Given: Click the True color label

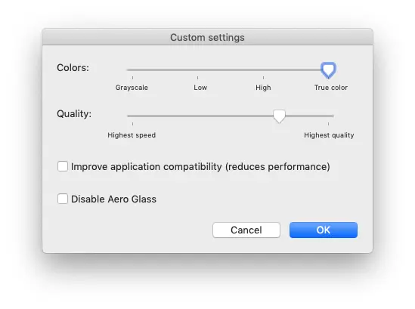Looking at the screenshot, I should point(331,88).
